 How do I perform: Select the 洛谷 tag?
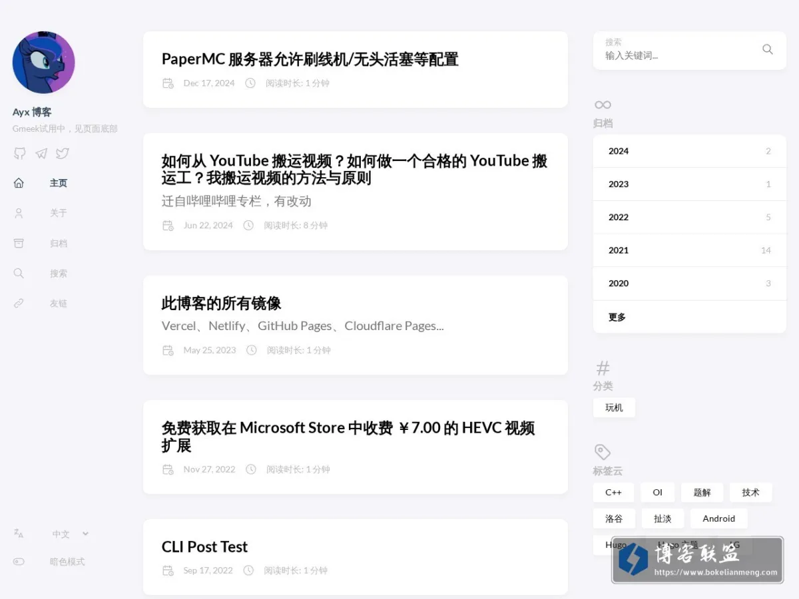(614, 518)
